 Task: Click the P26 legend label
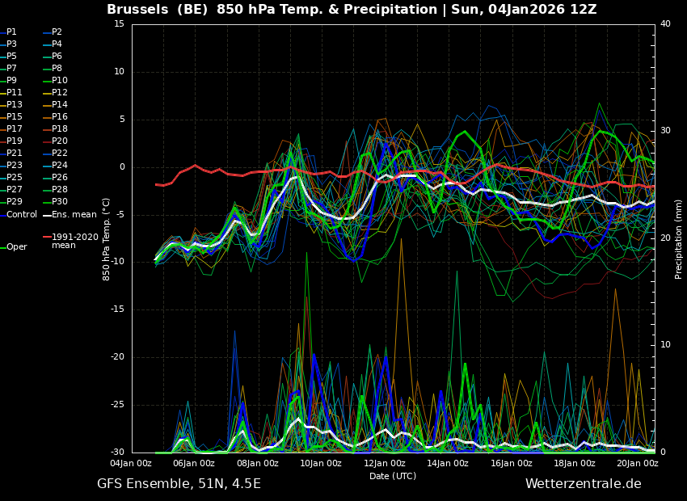pyautogui.click(x=60, y=177)
